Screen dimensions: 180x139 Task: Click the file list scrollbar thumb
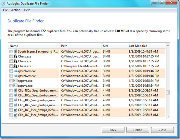(x=168, y=93)
